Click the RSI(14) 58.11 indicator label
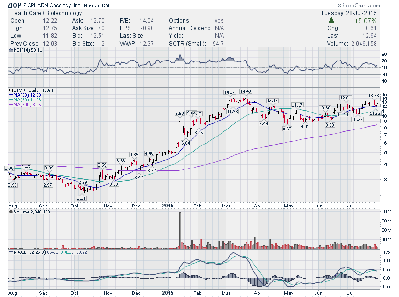Screen dimensions: 399x297 [x=28, y=50]
